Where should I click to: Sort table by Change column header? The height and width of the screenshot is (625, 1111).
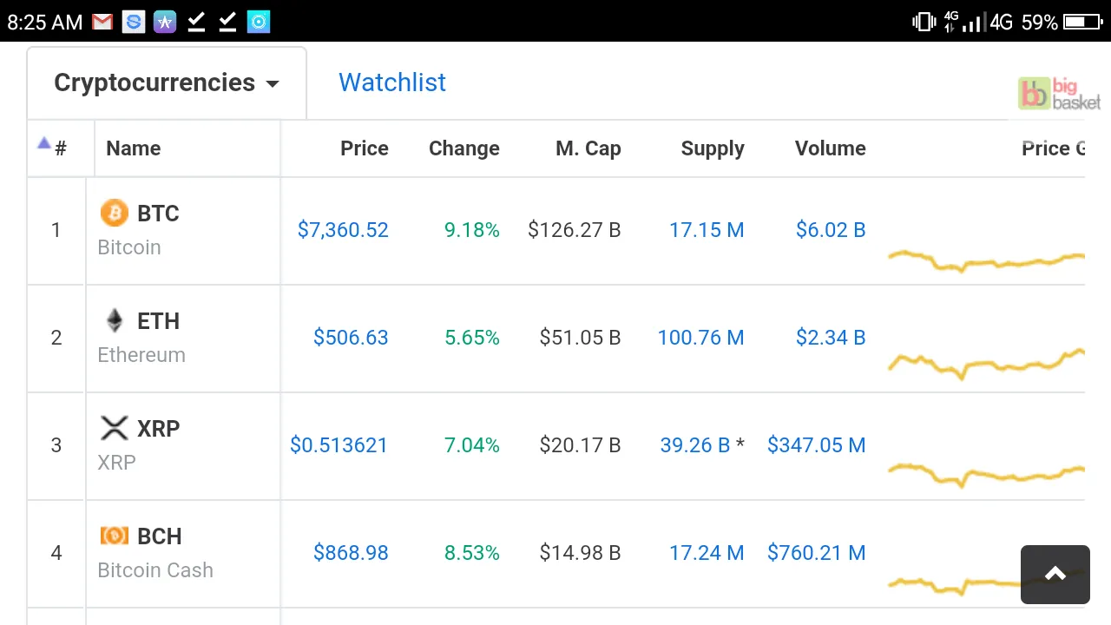(464, 148)
